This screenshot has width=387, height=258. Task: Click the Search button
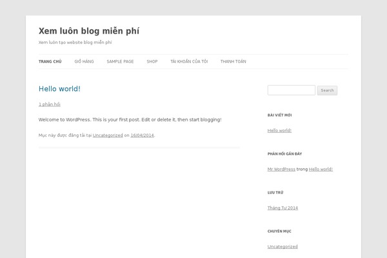point(327,90)
